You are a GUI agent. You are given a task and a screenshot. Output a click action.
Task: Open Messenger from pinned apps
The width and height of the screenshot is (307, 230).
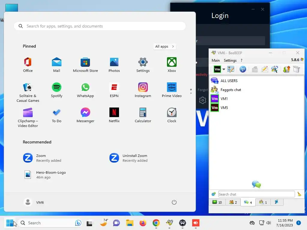(85, 116)
